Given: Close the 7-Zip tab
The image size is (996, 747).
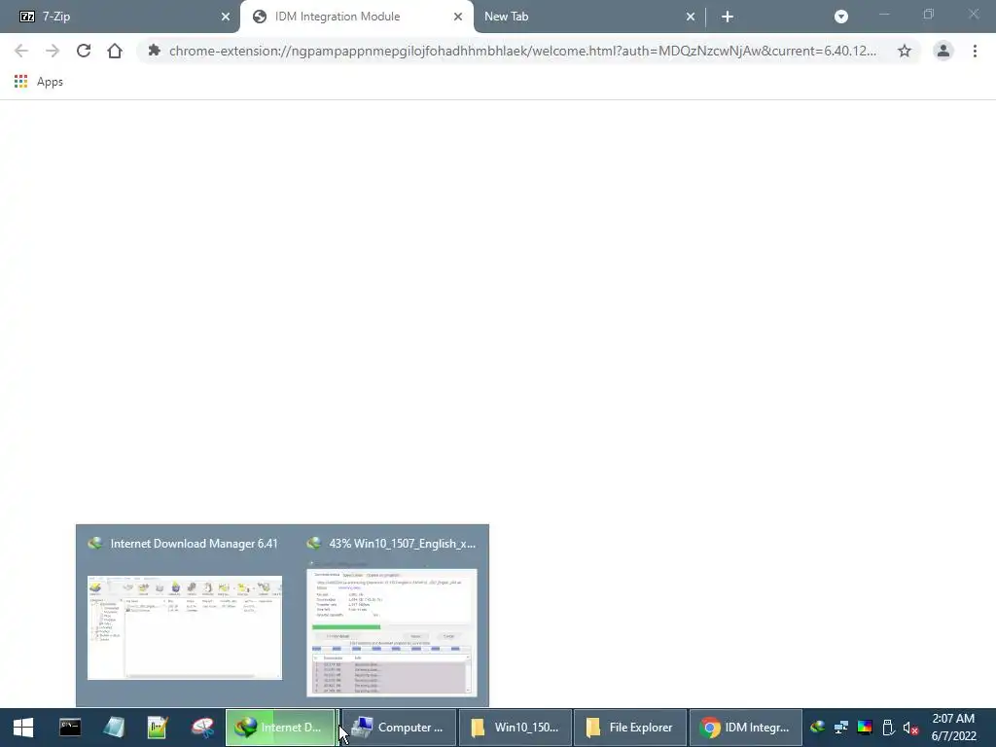Looking at the screenshot, I should click(x=226, y=18).
